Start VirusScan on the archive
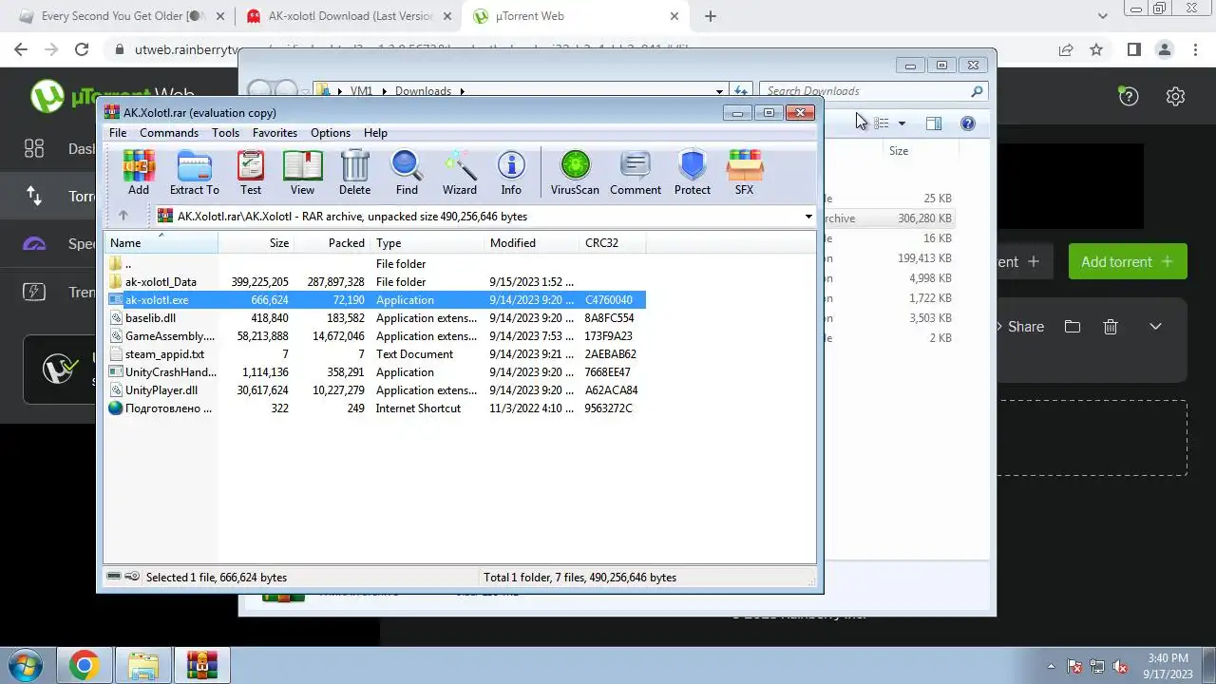The width and height of the screenshot is (1216, 684). point(575,173)
